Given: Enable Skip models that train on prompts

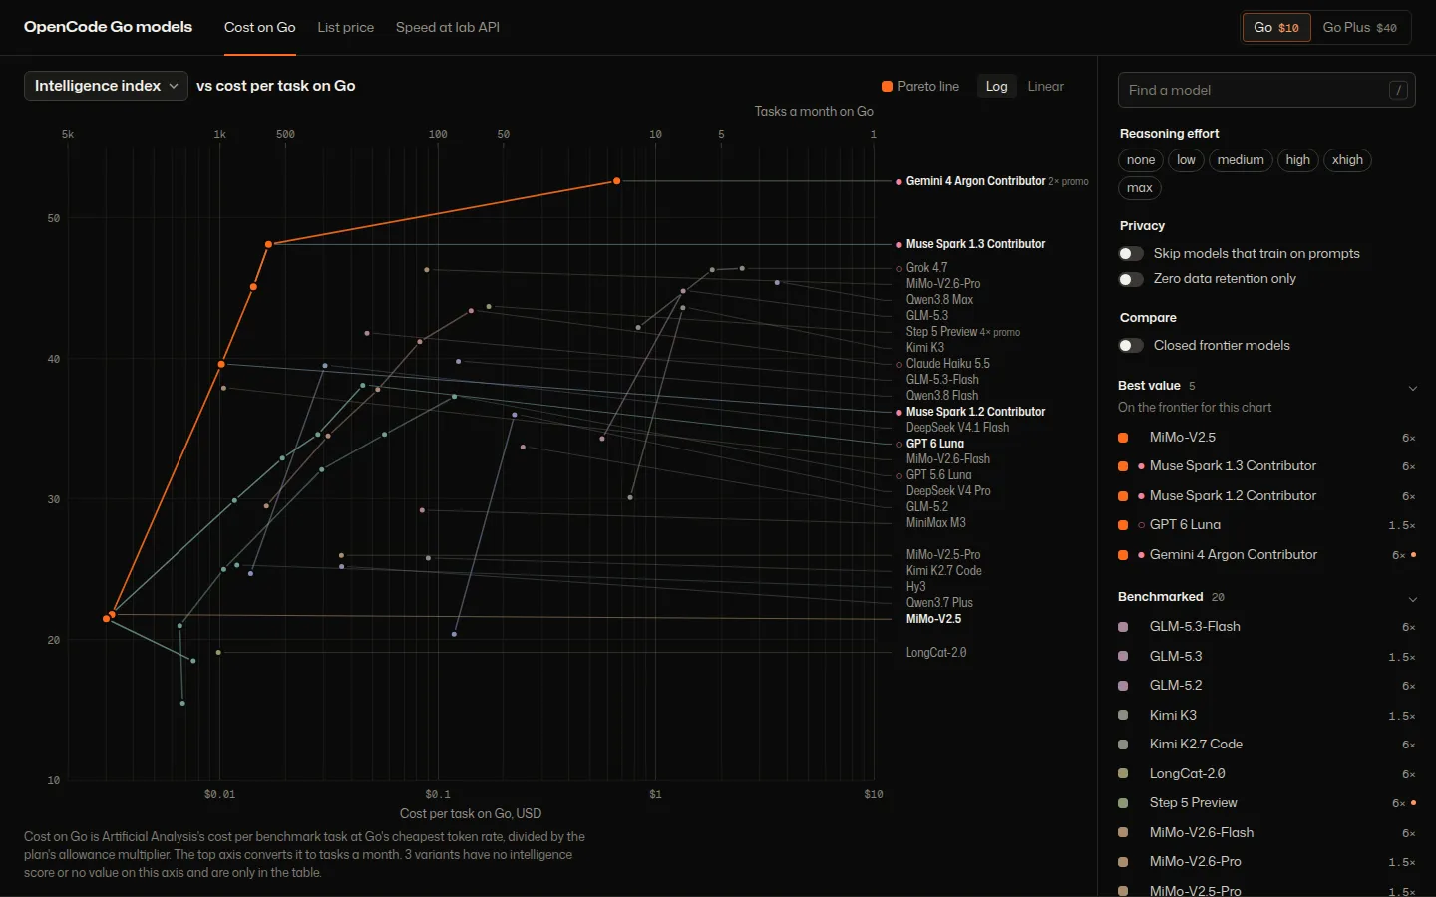Looking at the screenshot, I should tap(1131, 254).
